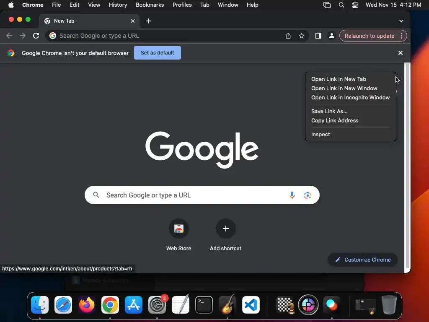Click the Google search box
Screen dimensions: 429x322
(x=202, y=195)
